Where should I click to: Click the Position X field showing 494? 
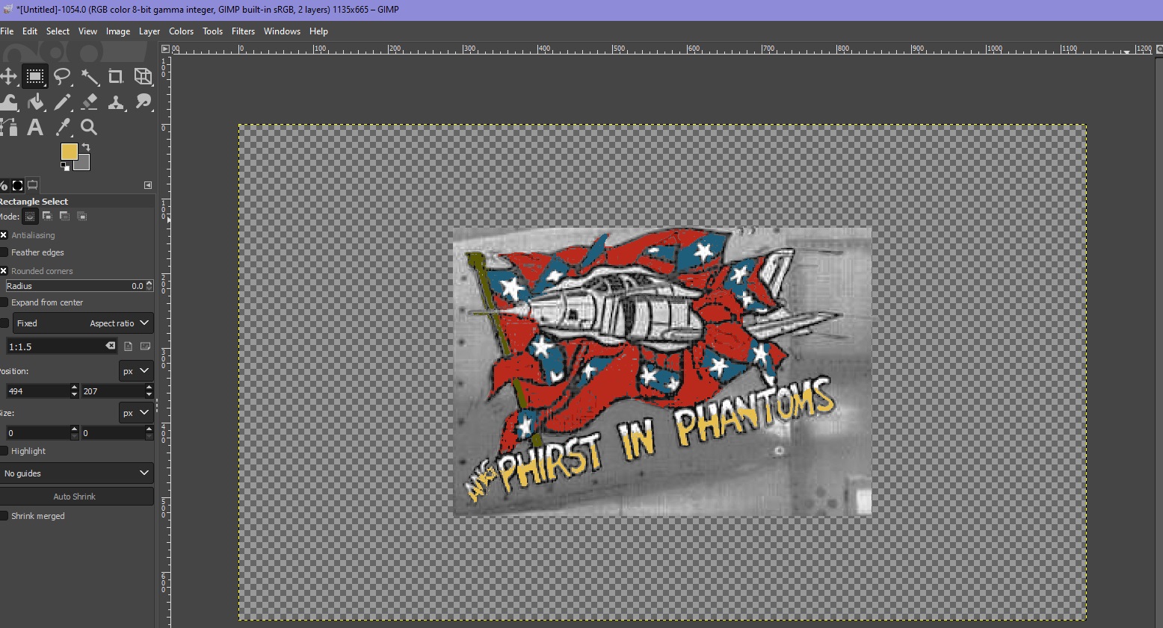(41, 391)
